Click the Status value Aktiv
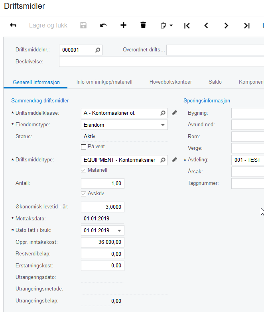This screenshot has height=312, width=264. coord(89,137)
